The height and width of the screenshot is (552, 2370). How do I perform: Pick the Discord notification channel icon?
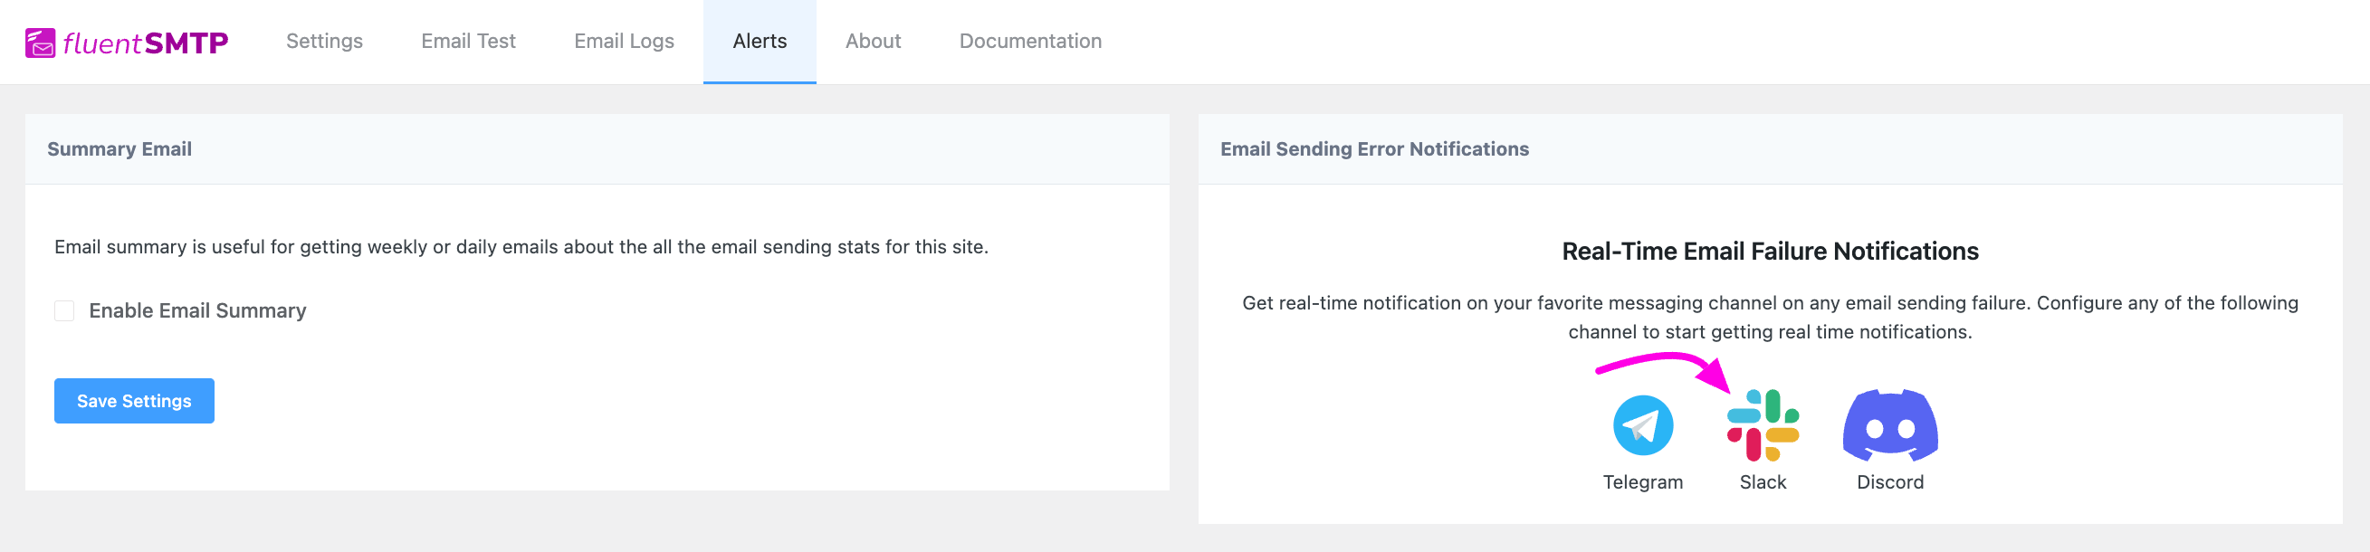(x=1889, y=425)
